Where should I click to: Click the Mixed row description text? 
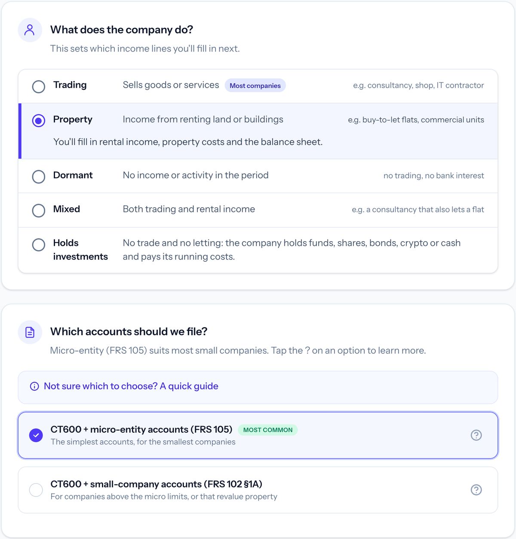coord(189,209)
